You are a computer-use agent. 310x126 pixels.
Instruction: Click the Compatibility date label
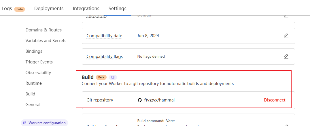point(104,36)
